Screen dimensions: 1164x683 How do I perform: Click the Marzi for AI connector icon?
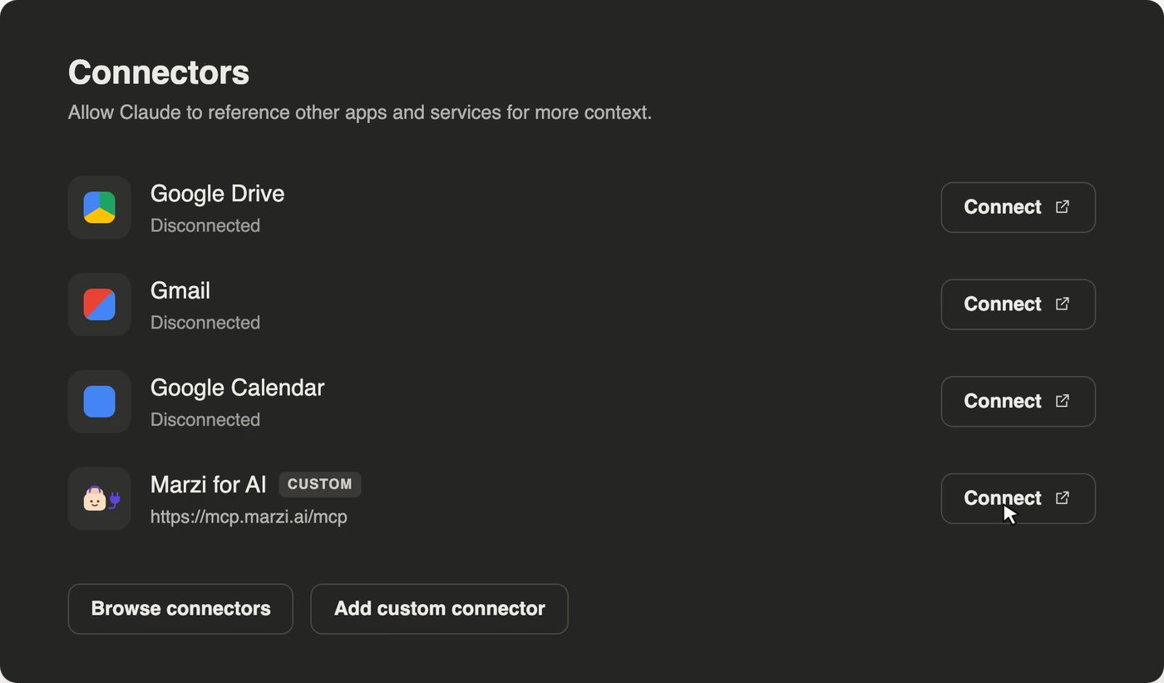click(x=99, y=498)
